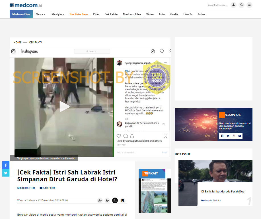
Task: Open the user account icon
Action: point(234,5)
